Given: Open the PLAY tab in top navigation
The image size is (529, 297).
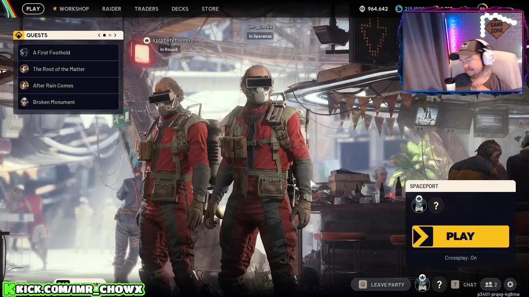Looking at the screenshot, I should [33, 9].
